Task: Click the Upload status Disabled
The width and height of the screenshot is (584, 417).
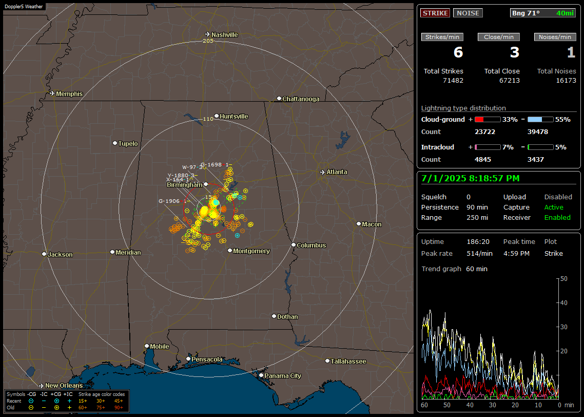Action: (x=558, y=197)
